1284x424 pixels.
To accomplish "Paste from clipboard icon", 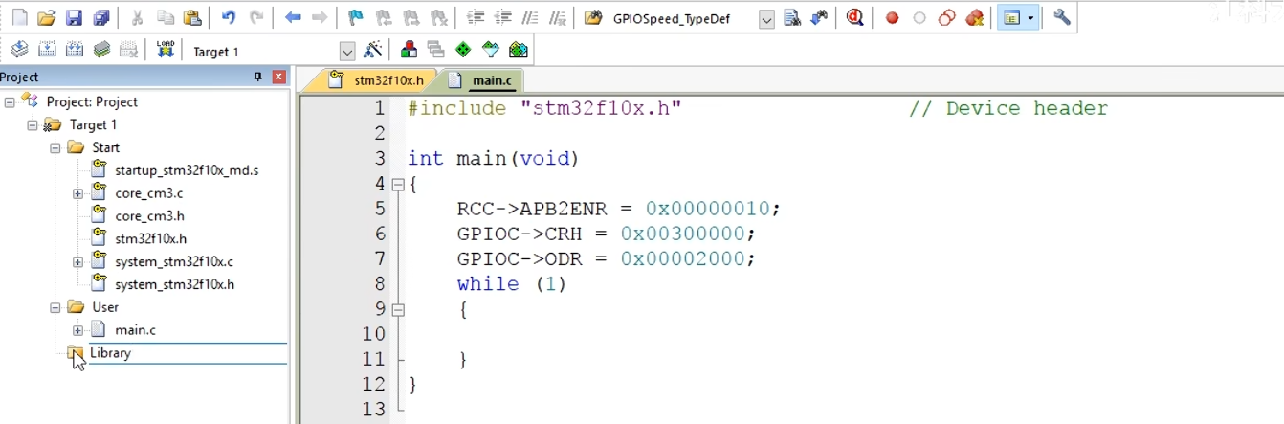I will coord(192,17).
